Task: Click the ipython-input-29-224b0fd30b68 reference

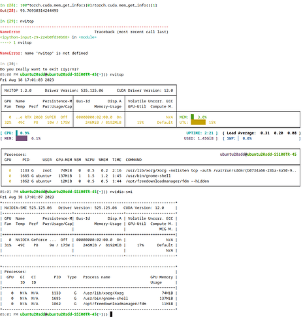Action: click(x=35, y=37)
